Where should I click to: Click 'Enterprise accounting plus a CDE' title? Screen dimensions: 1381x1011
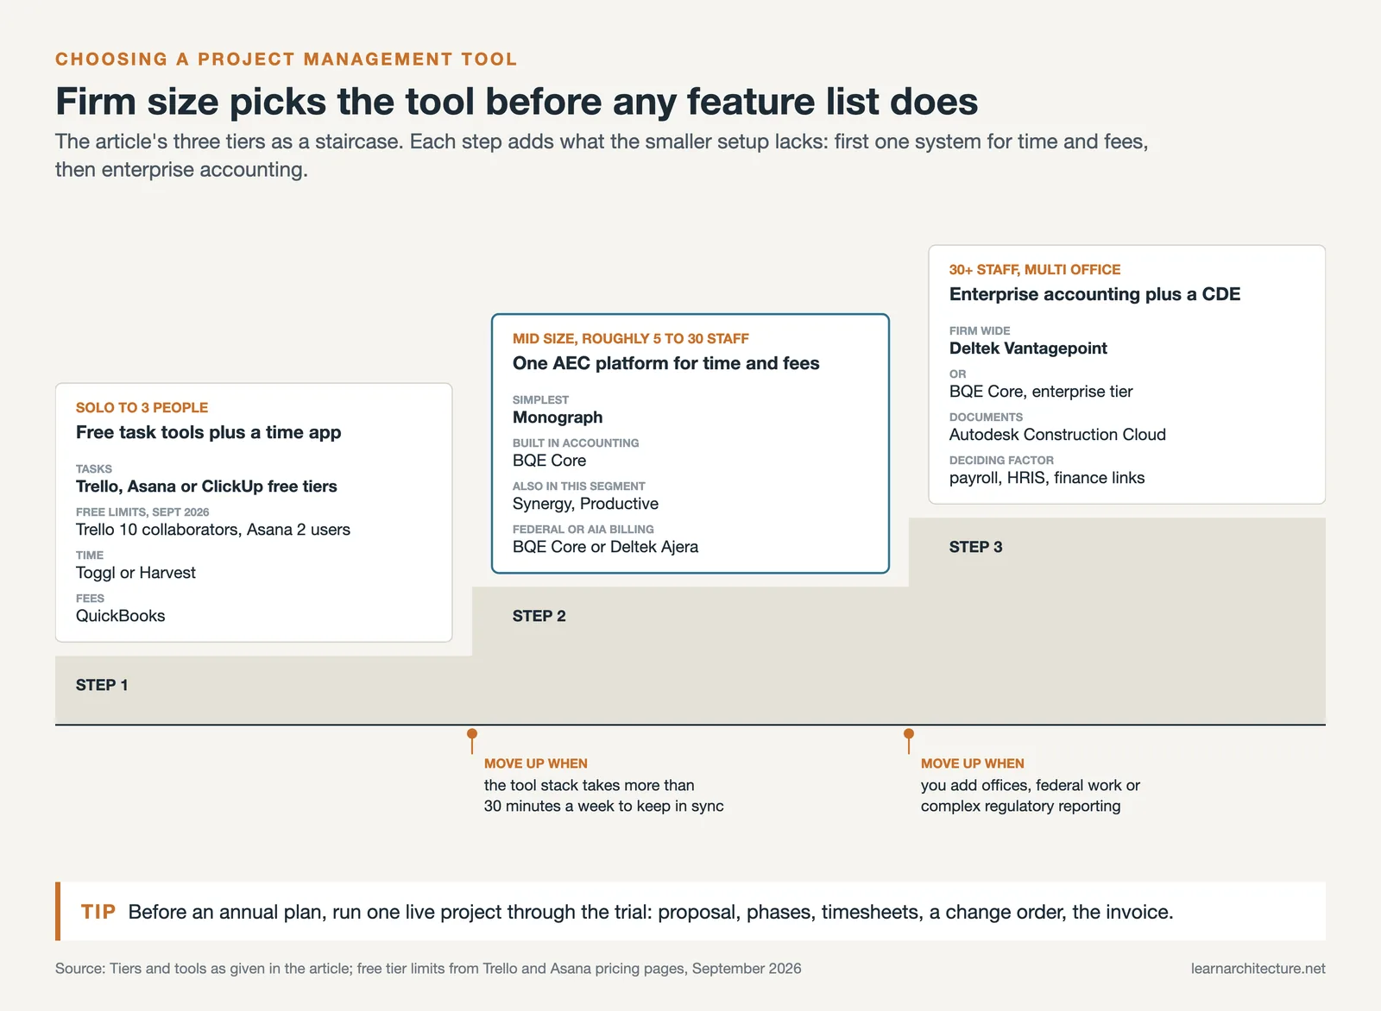click(x=1094, y=294)
